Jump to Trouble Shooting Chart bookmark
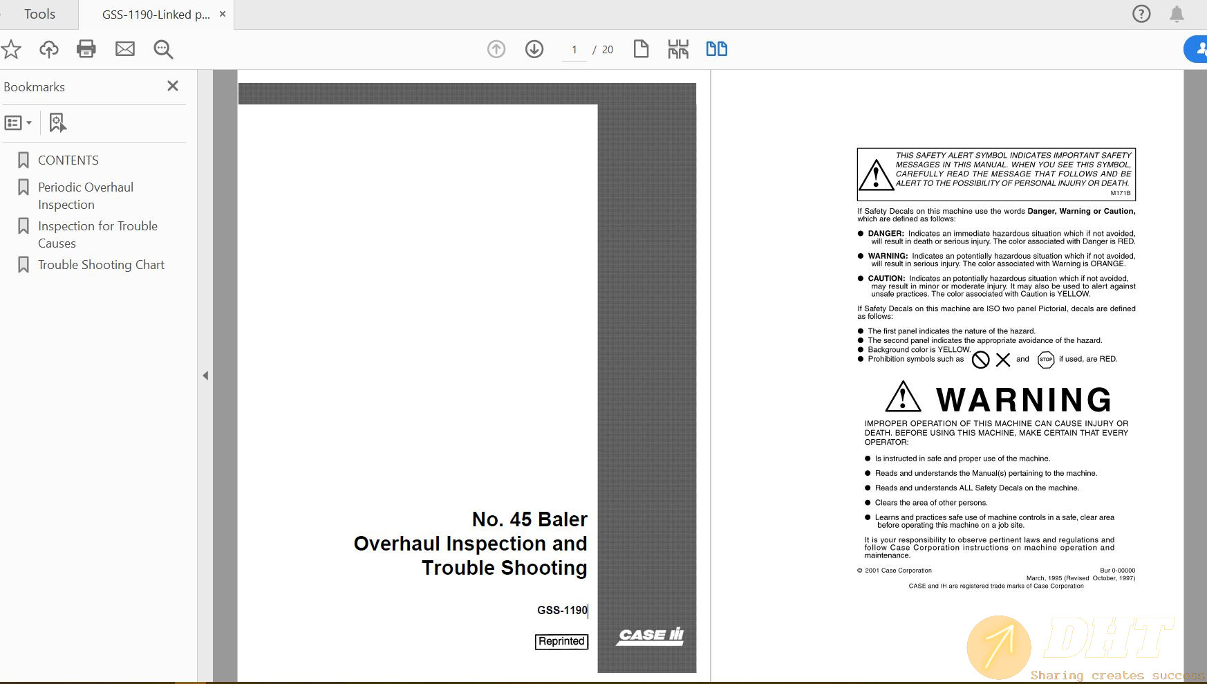The height and width of the screenshot is (684, 1207). (101, 265)
